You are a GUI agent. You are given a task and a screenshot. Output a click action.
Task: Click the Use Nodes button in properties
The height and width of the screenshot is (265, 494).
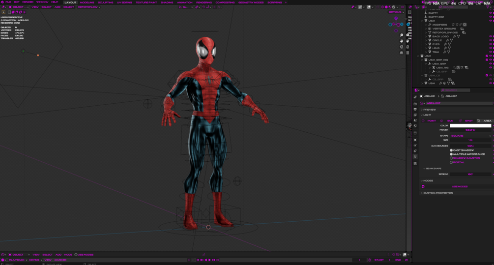pos(460,187)
